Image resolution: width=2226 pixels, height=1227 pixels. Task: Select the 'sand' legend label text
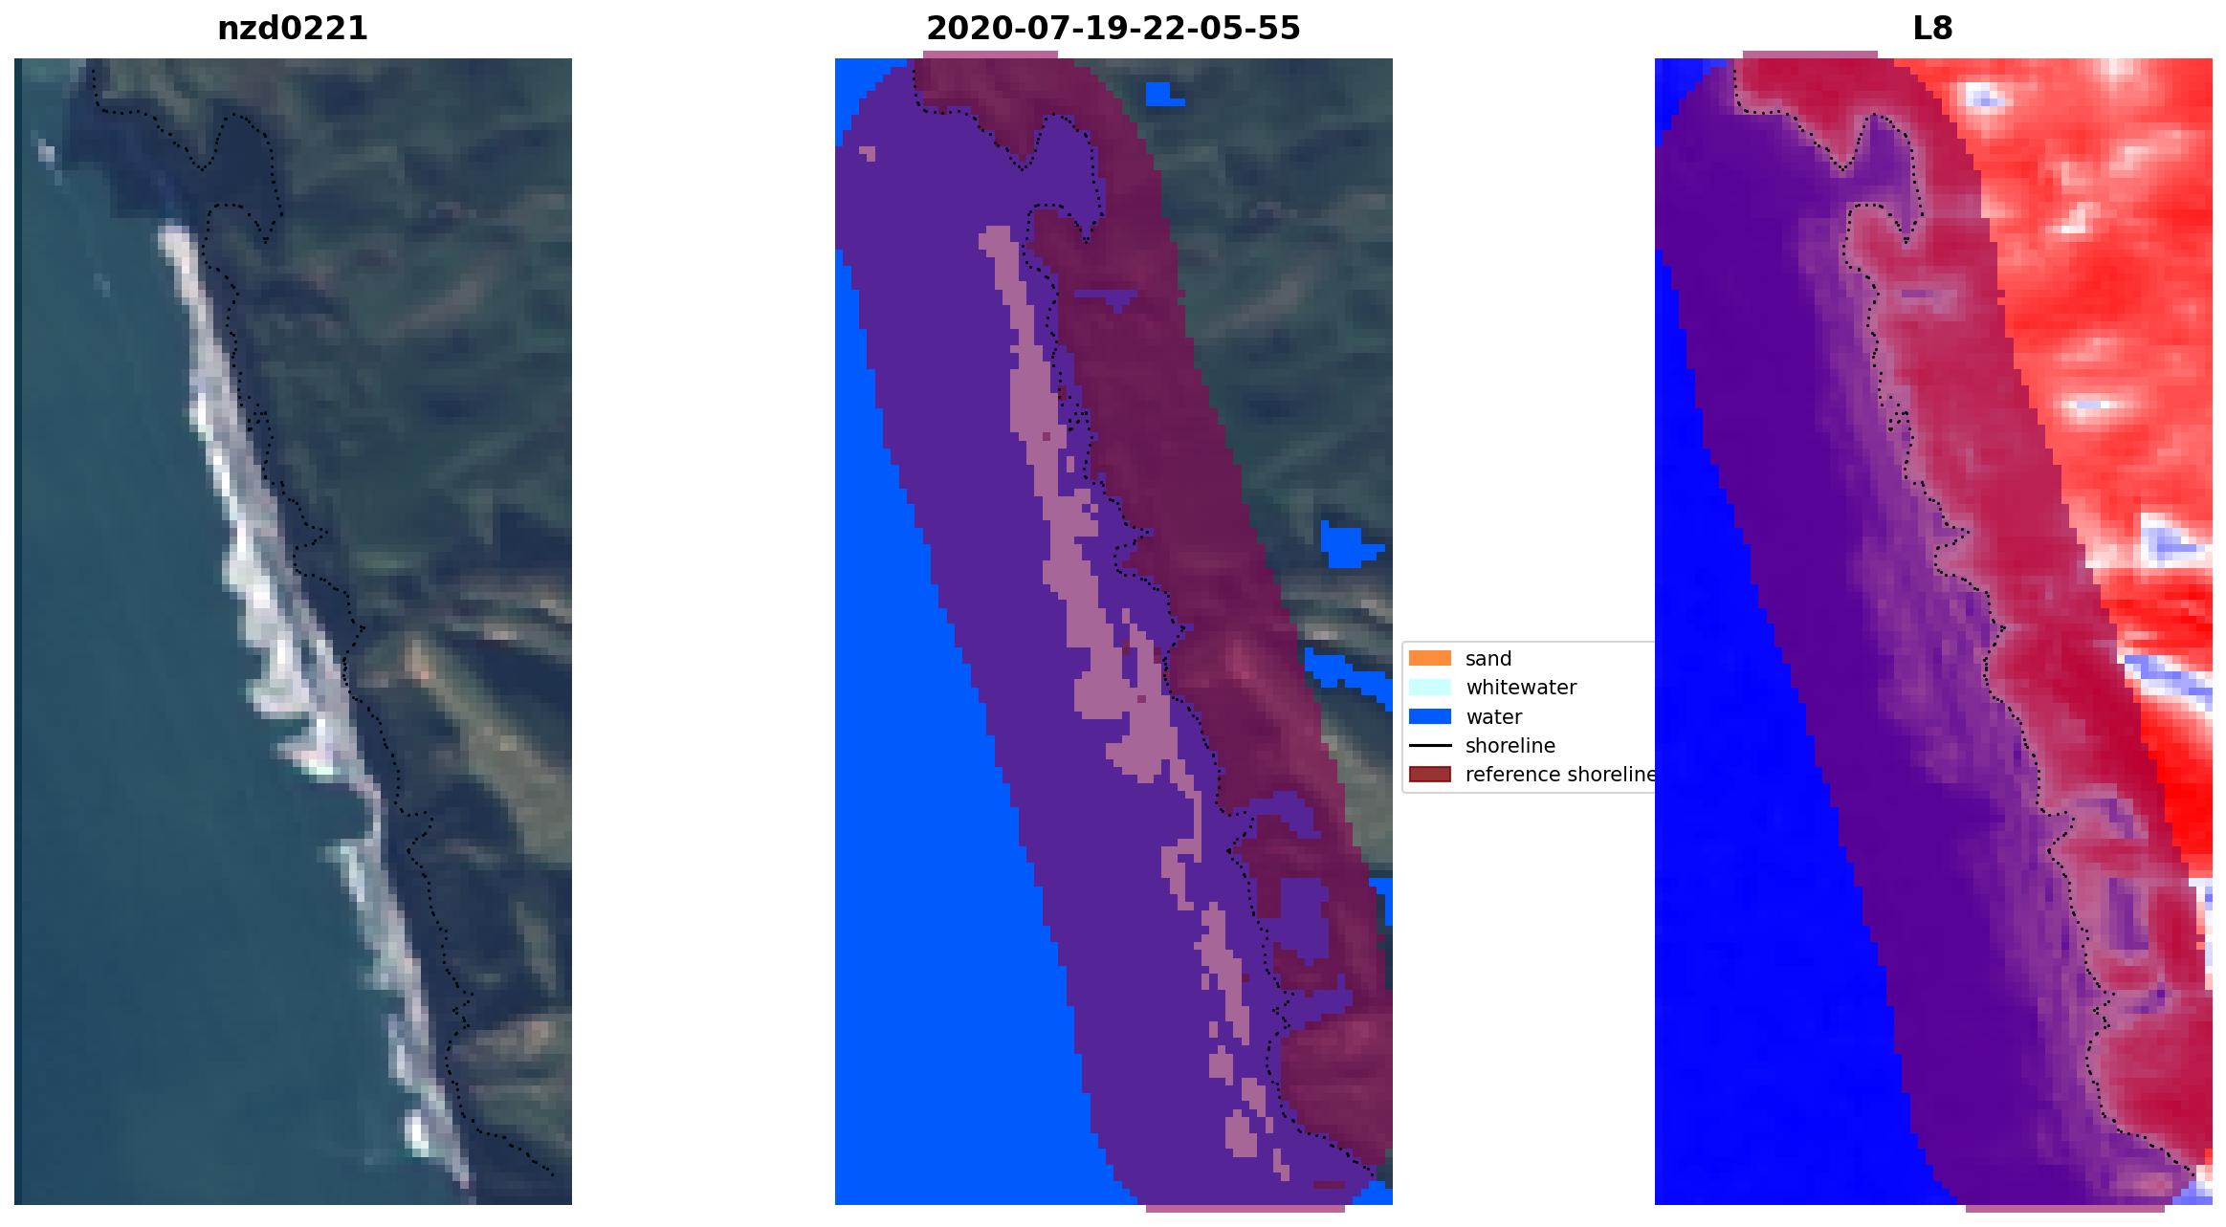tap(1488, 659)
